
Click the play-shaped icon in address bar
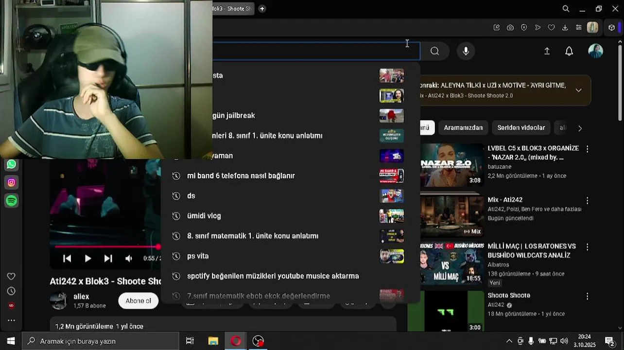pos(537,28)
